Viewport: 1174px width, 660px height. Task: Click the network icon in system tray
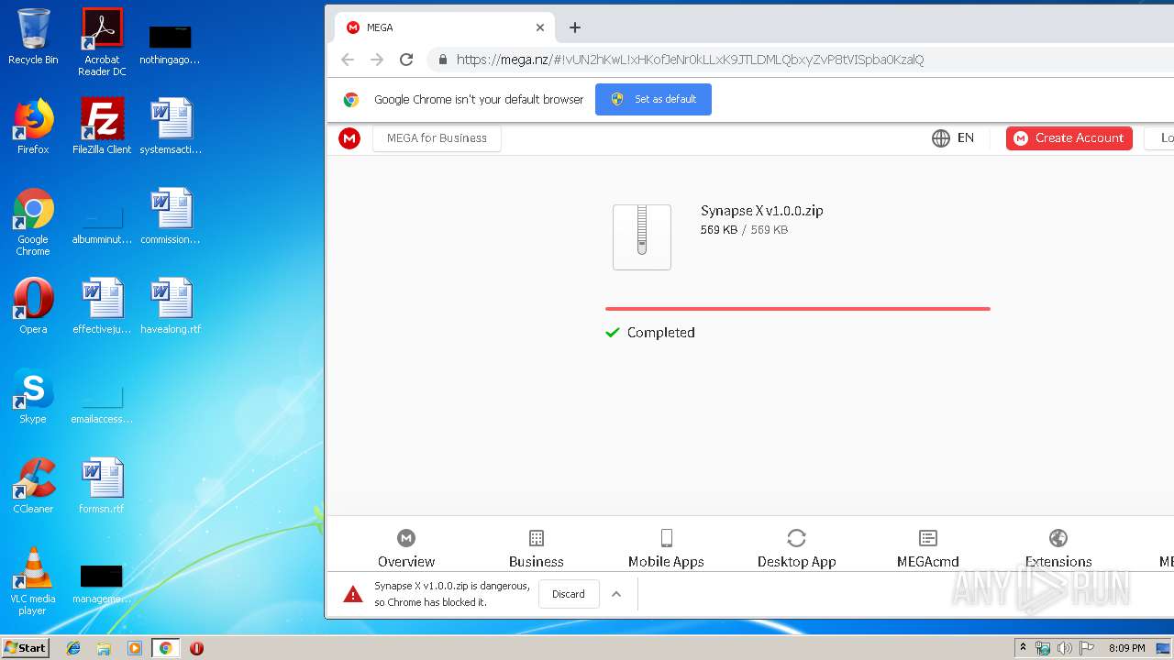pos(1043,648)
